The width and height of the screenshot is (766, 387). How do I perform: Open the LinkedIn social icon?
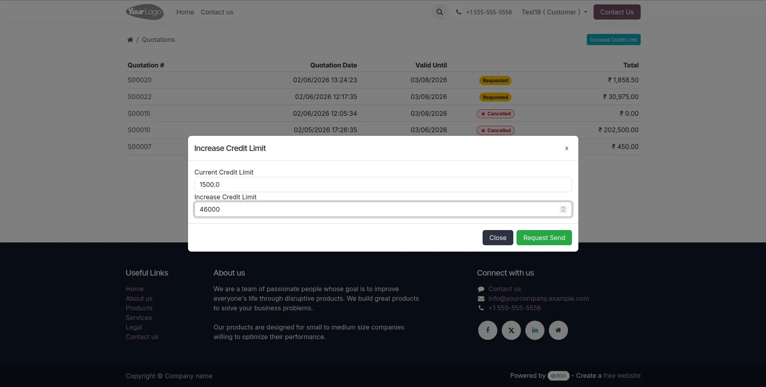click(x=535, y=330)
